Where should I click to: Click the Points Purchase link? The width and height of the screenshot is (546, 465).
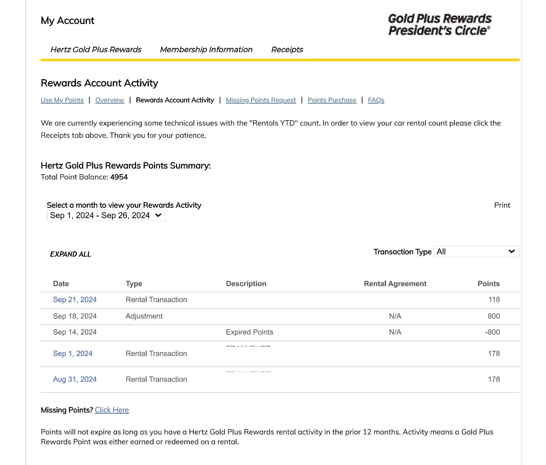point(332,100)
